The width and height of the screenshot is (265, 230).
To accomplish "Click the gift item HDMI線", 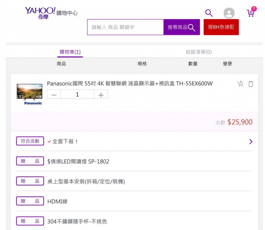I will [57, 201].
